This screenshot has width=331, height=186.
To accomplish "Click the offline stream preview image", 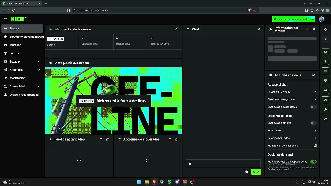I will 113,101.
